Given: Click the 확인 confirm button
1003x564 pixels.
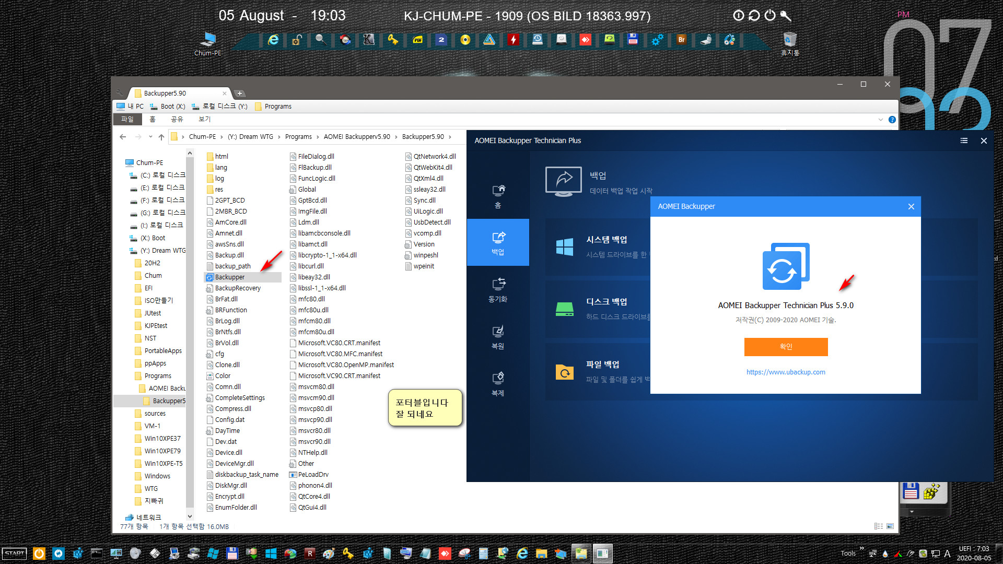Looking at the screenshot, I should coord(786,347).
